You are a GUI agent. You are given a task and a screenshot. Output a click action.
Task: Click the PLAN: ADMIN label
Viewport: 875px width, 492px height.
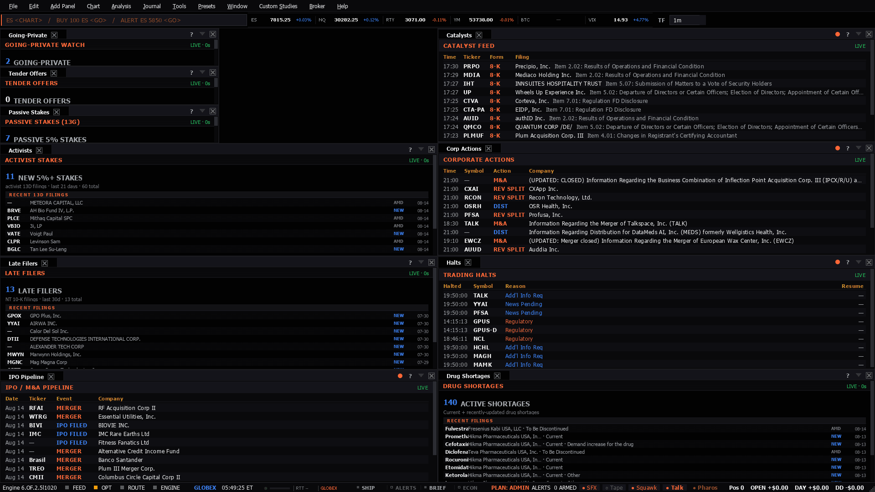(510, 487)
